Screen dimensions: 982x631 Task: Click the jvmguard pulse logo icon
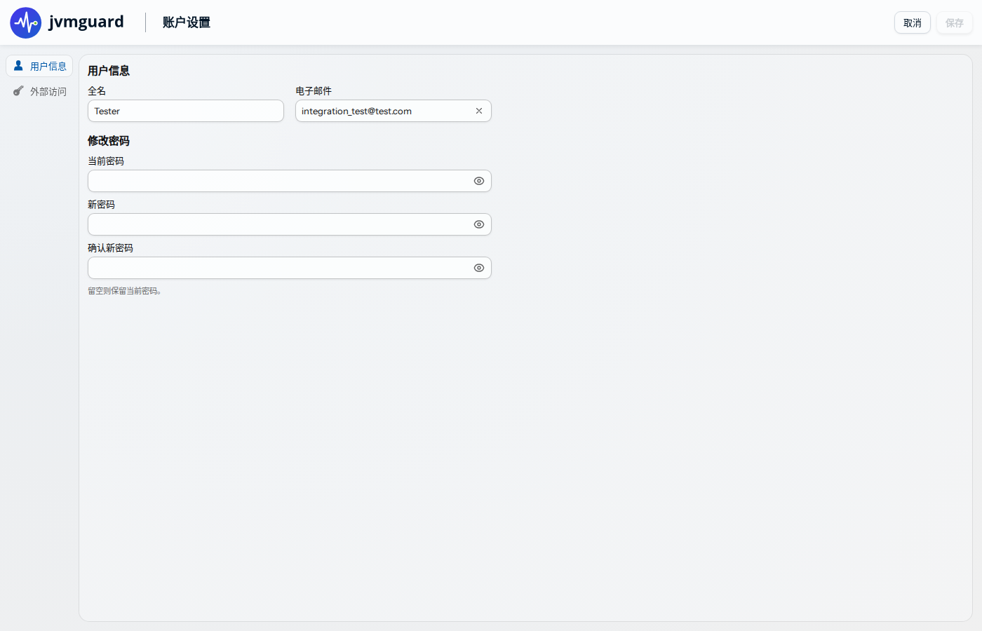tap(26, 22)
